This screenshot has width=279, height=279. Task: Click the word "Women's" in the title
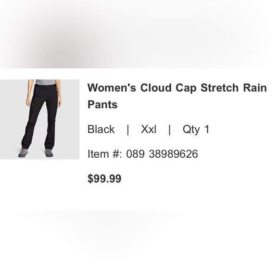tap(112, 88)
